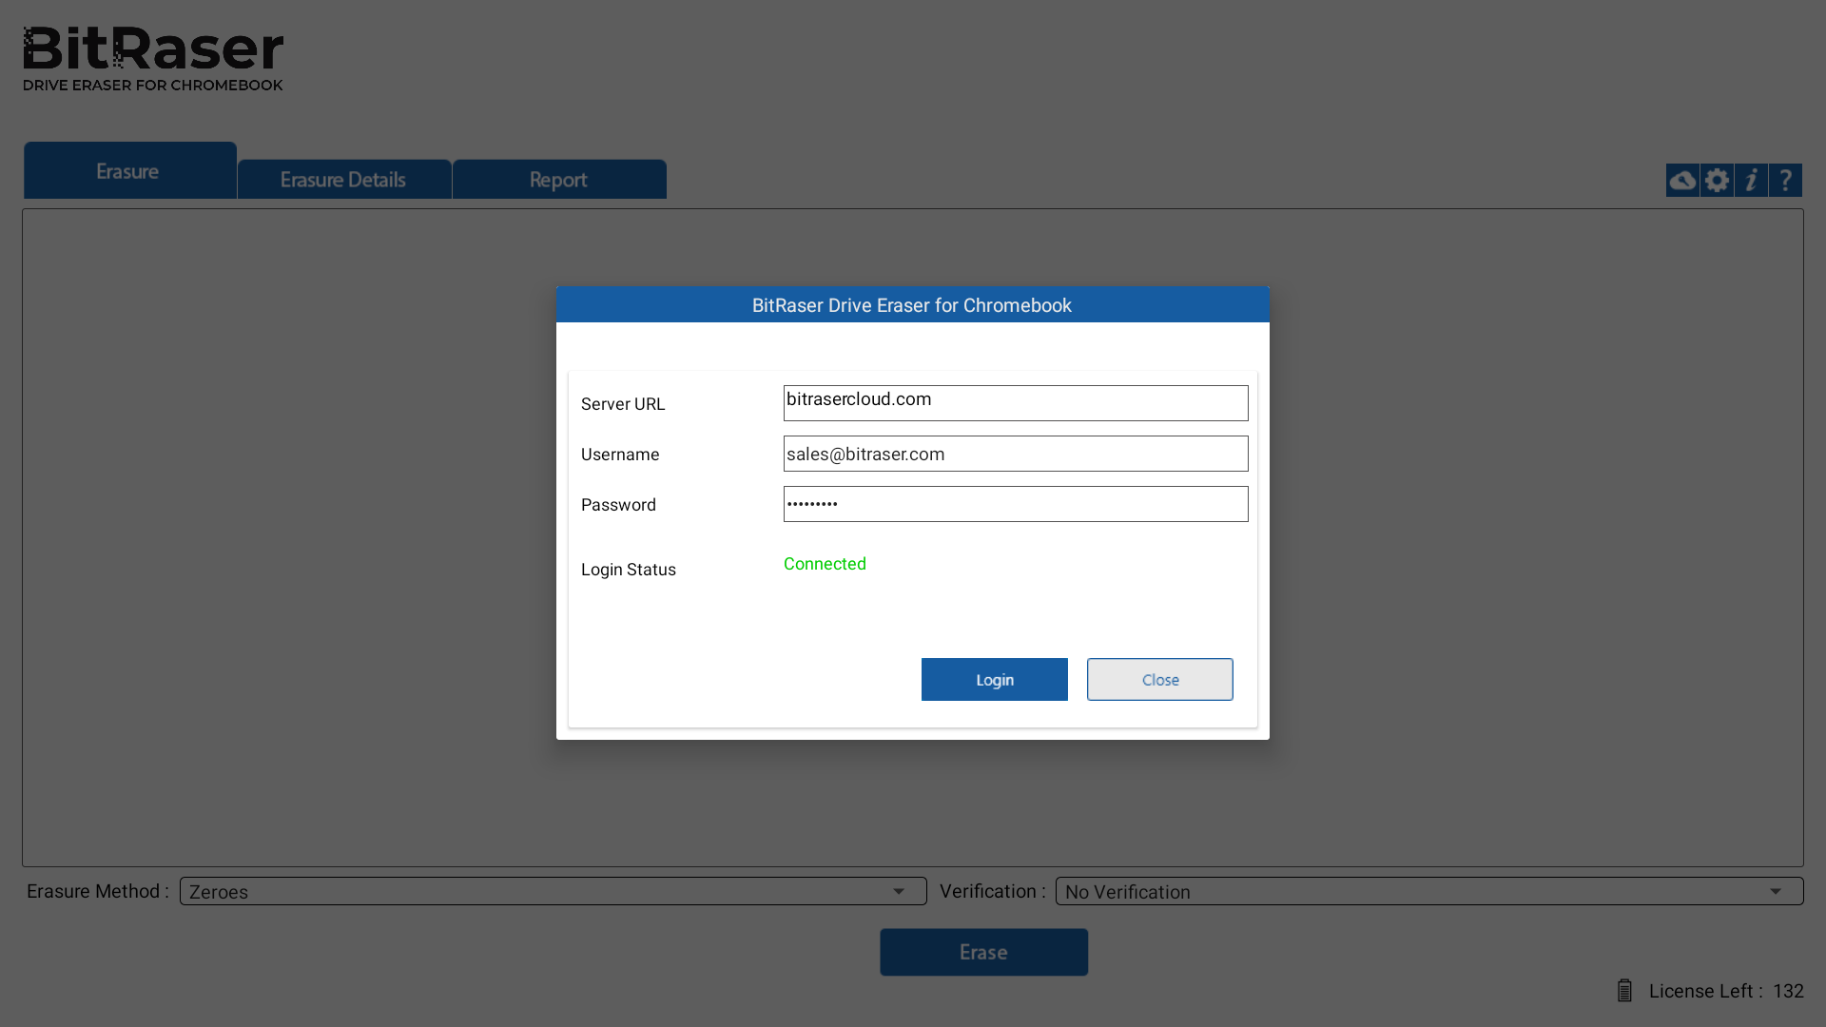
Task: Expand the Erasure Method dropdown
Action: tap(553, 891)
